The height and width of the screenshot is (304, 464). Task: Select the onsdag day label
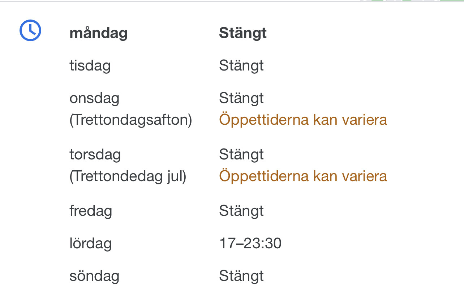94,98
